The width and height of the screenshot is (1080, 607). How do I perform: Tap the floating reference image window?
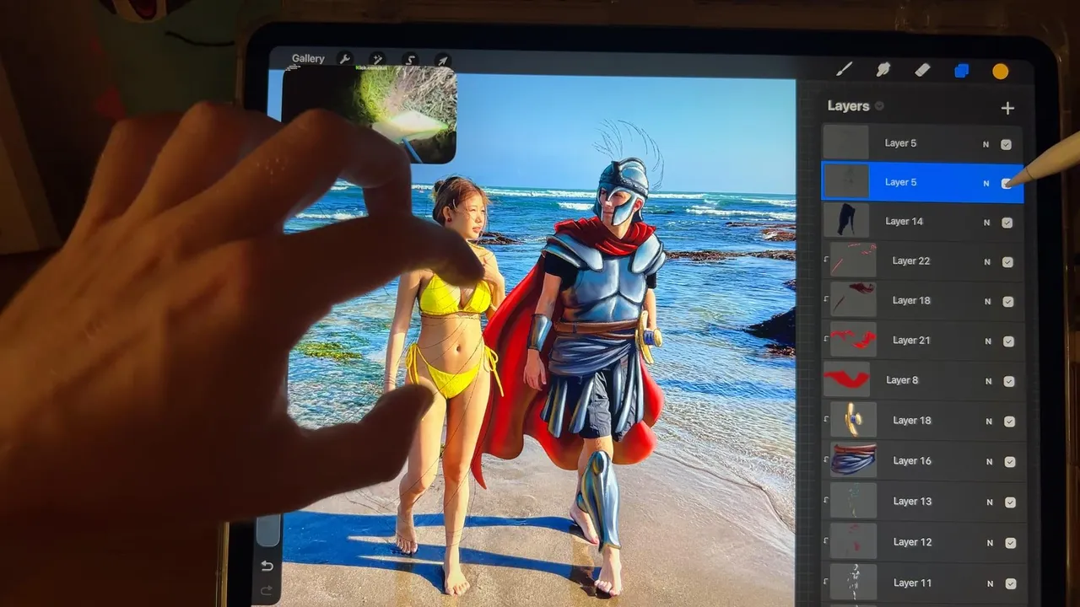pyautogui.click(x=370, y=114)
